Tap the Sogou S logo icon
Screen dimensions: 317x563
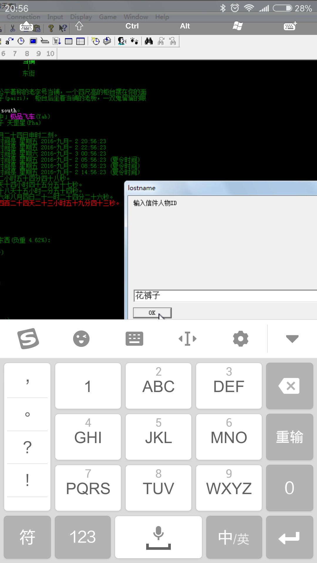(28, 339)
